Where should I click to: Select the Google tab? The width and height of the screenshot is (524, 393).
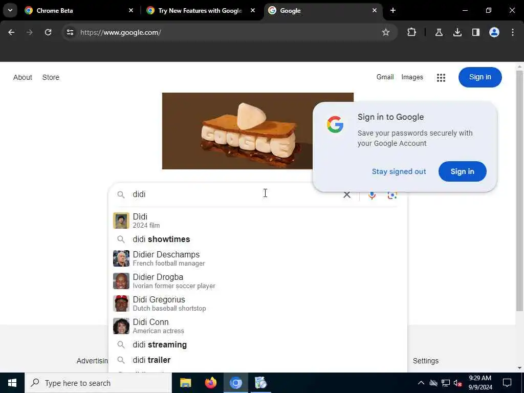coord(322,11)
